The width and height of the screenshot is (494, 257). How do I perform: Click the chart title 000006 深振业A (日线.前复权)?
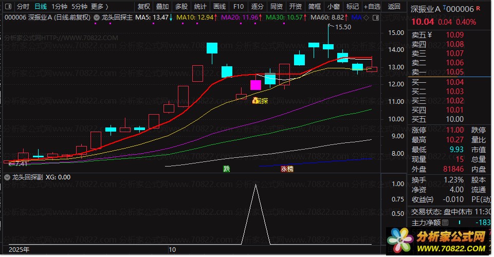pyautogui.click(x=48, y=17)
